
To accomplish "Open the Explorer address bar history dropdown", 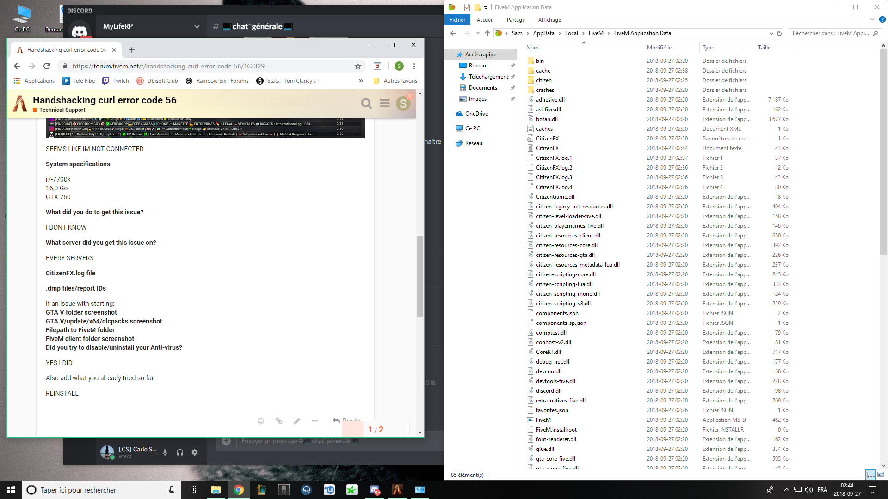I will click(771, 33).
